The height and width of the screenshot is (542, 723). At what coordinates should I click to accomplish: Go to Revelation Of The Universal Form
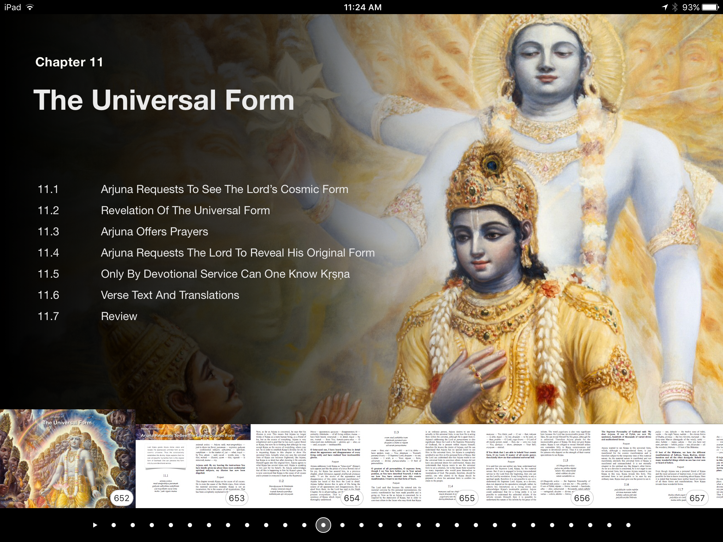coord(185,211)
